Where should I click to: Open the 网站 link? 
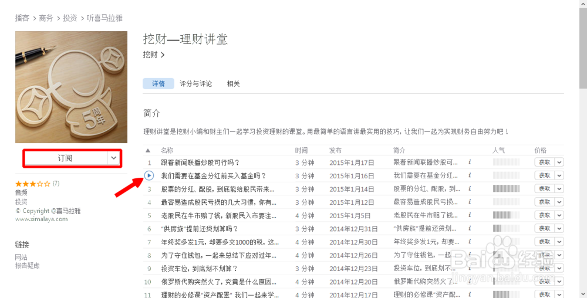coord(21,258)
